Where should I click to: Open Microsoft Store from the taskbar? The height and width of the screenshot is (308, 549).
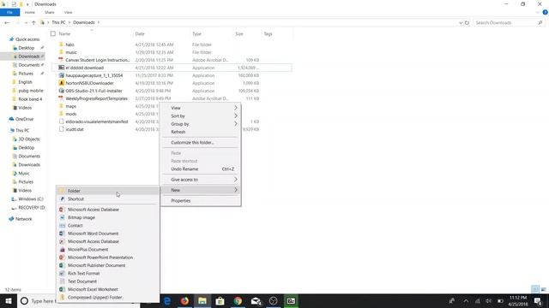[x=220, y=301]
